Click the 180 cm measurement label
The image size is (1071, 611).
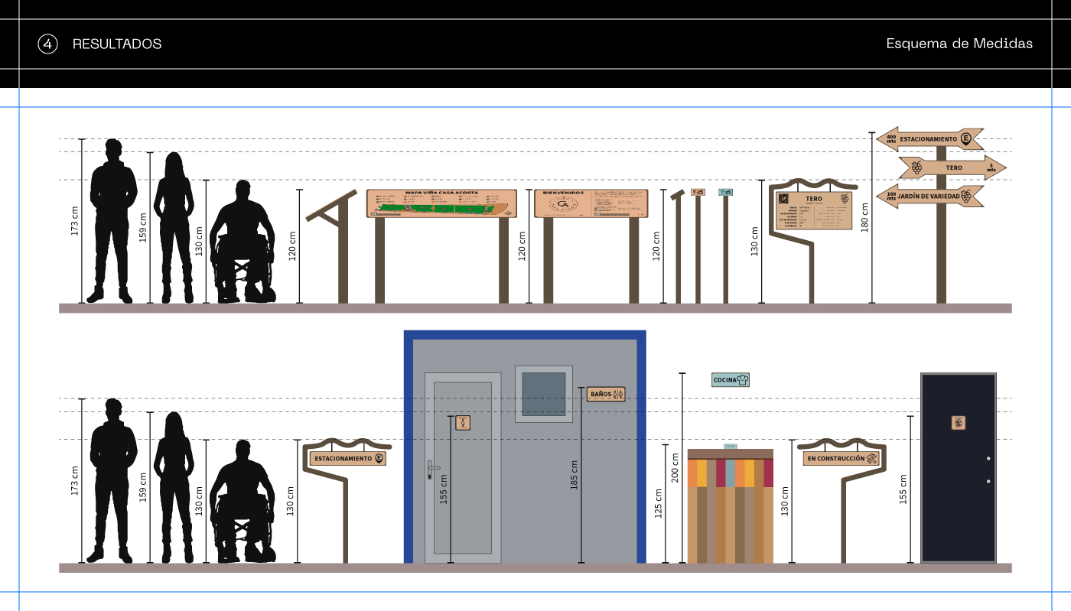pyautogui.click(x=865, y=217)
